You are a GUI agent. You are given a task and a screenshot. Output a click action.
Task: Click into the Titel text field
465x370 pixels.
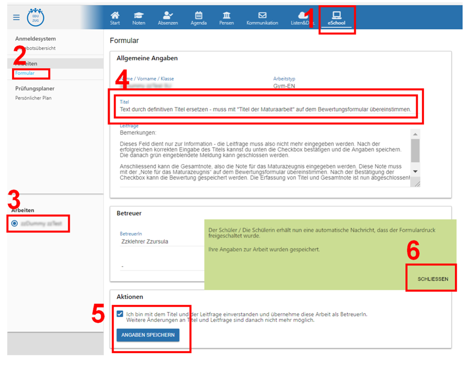[x=265, y=111]
